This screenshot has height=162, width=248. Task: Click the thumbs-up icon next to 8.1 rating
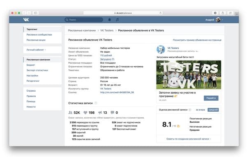pos(178,126)
